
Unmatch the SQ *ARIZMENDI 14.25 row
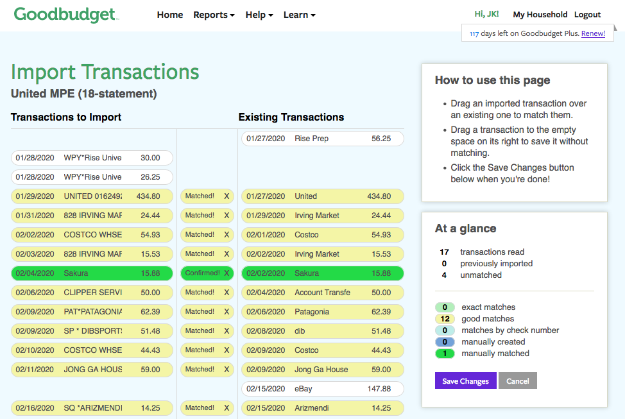pos(227,408)
